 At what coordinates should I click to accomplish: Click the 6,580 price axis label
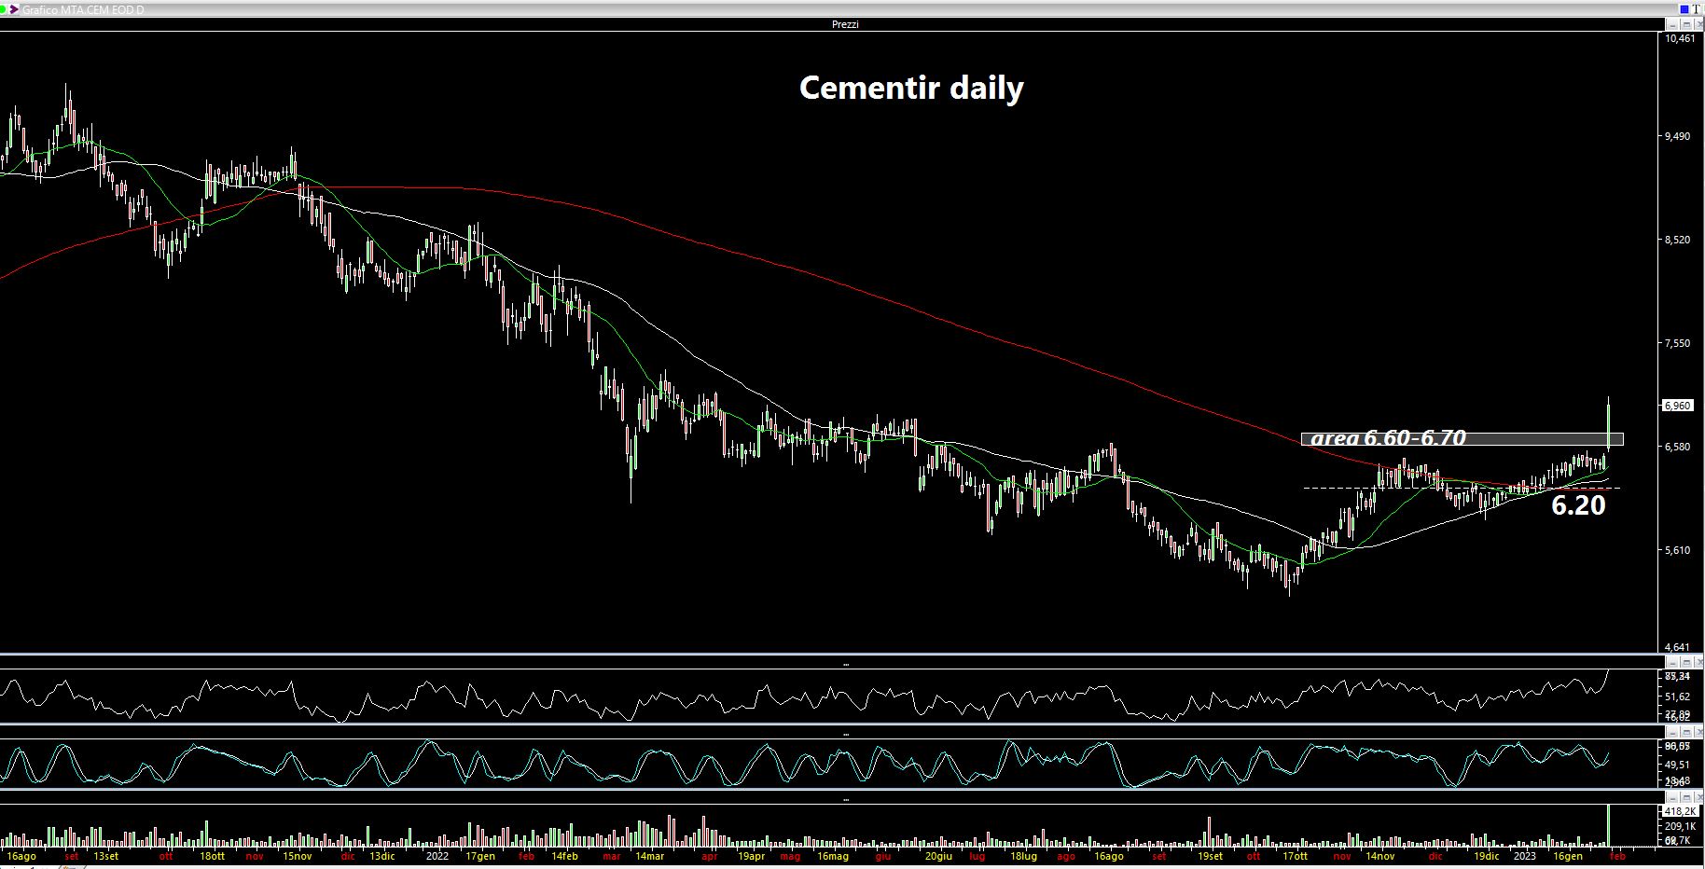[x=1678, y=447]
